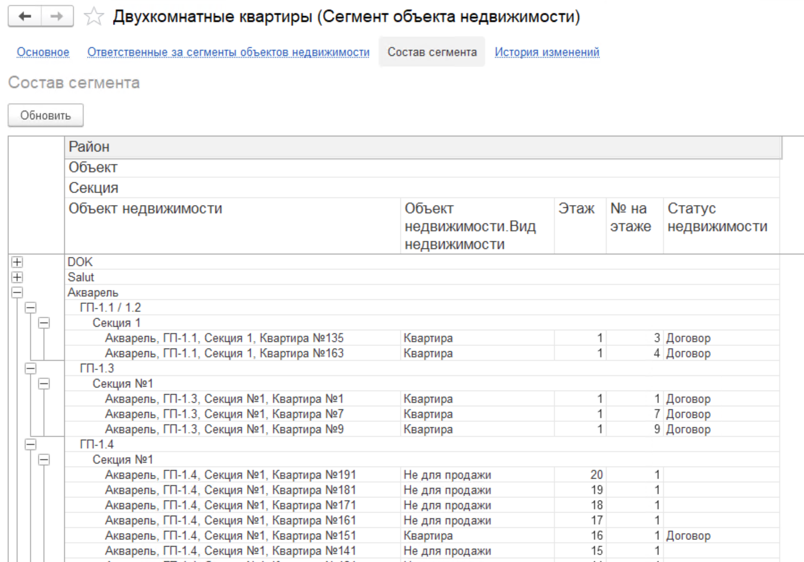Open Ответственные за сегменты объектов недвижимости
This screenshot has width=804, height=562.
228,52
